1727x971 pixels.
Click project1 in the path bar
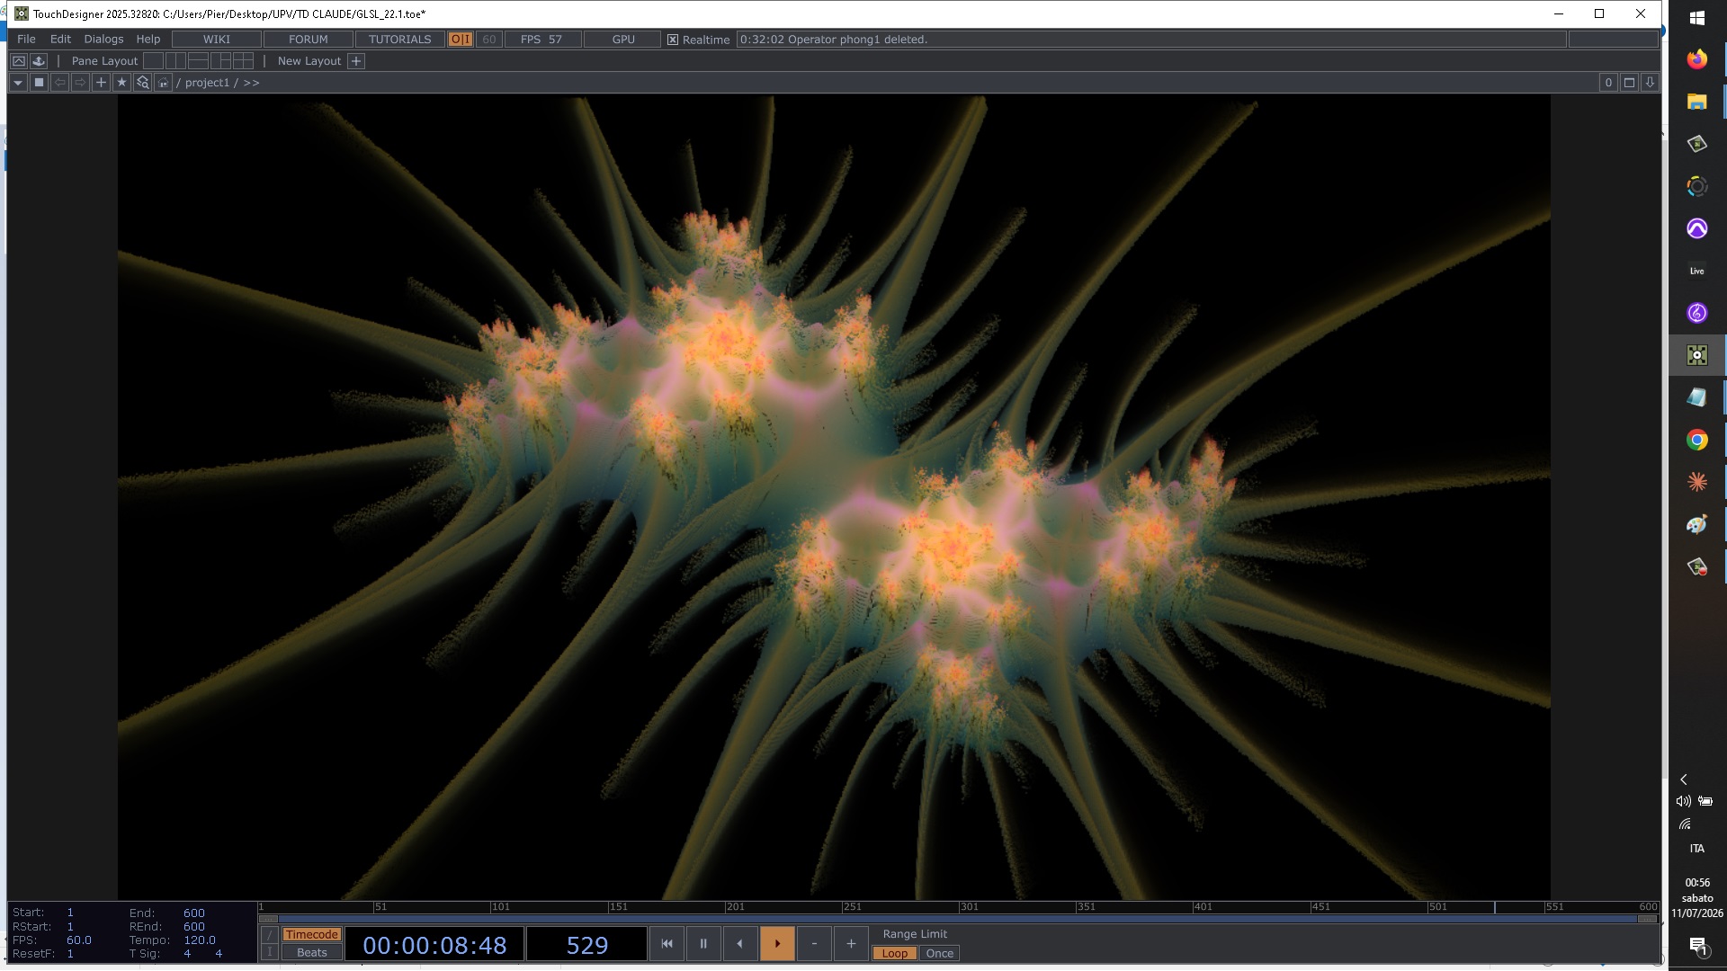pyautogui.click(x=207, y=82)
